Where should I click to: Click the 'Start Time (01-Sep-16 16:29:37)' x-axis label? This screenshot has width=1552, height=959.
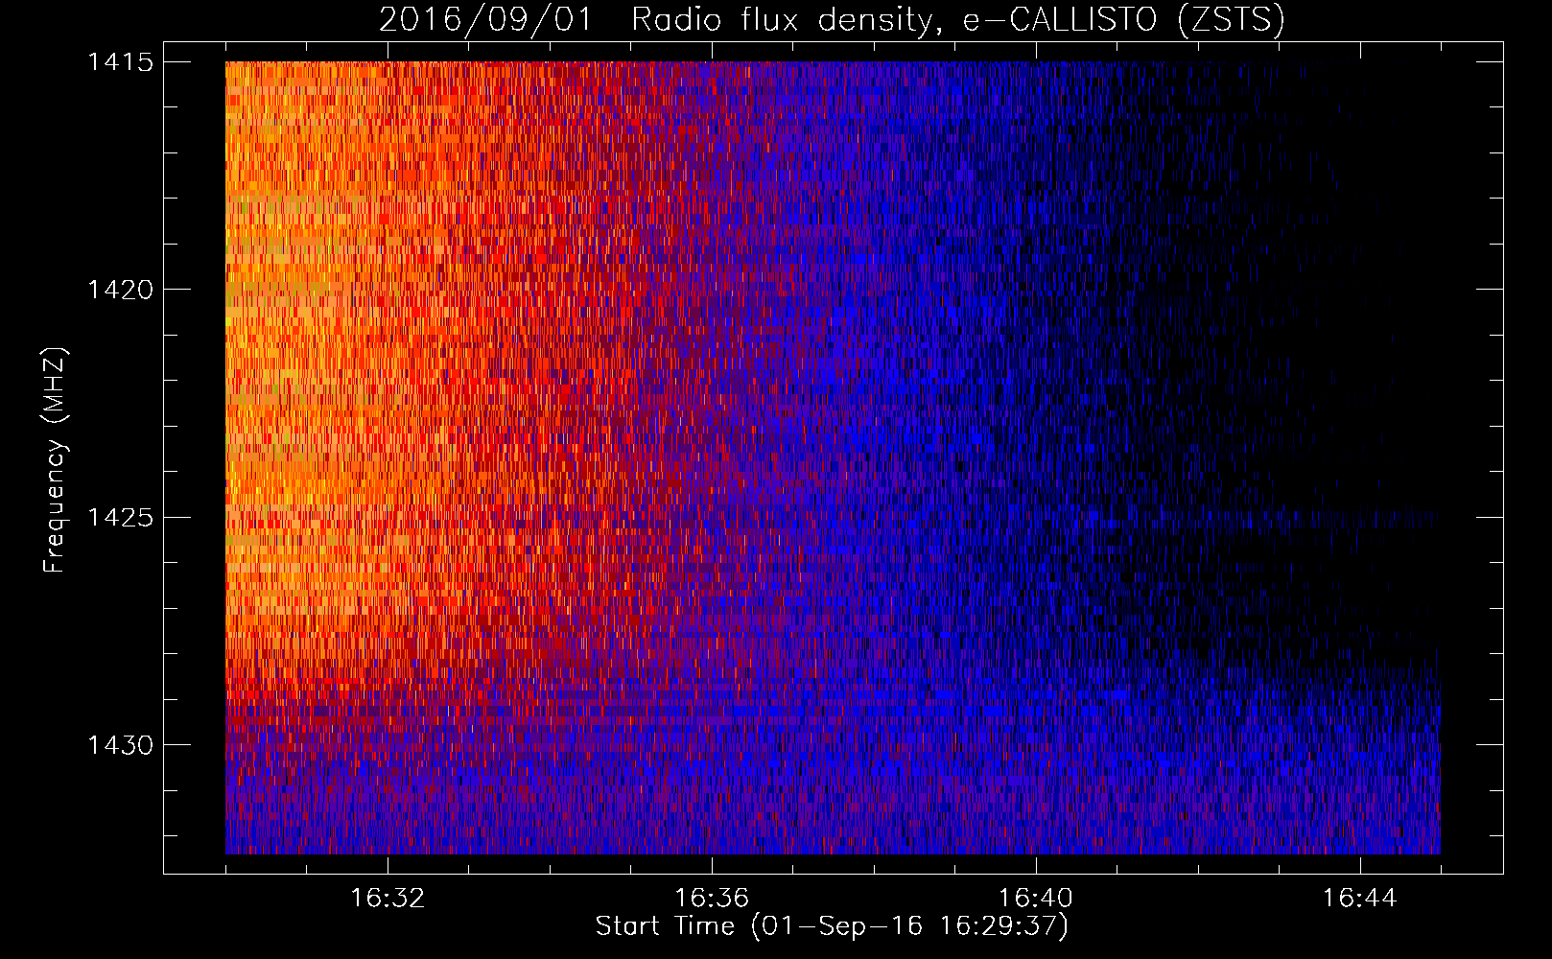click(832, 926)
